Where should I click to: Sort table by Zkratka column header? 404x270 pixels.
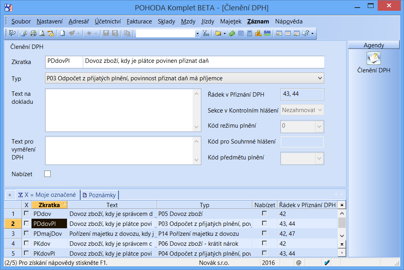[49, 205]
